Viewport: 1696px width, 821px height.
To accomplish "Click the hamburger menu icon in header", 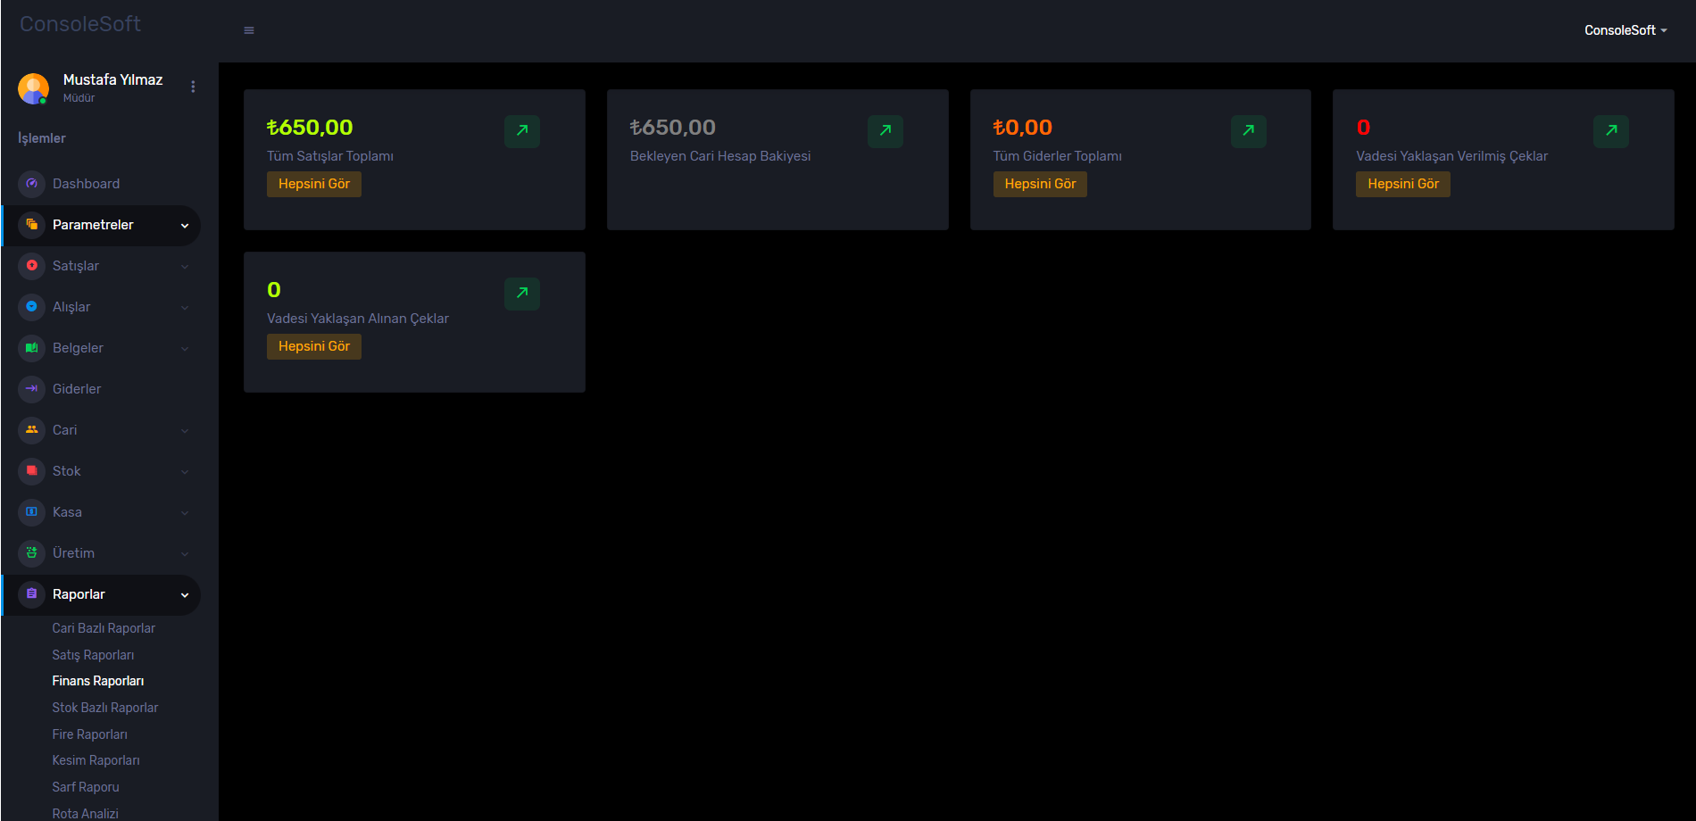I will (x=249, y=30).
